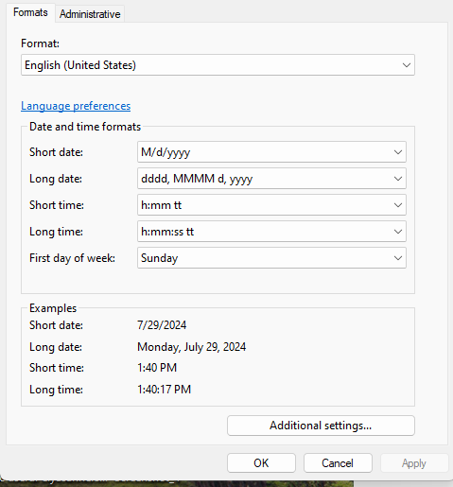Click the Format: label above the language combo
The height and width of the screenshot is (487, 453).
(40, 43)
